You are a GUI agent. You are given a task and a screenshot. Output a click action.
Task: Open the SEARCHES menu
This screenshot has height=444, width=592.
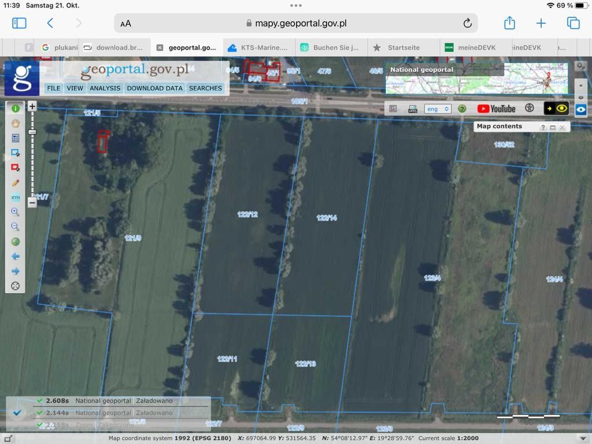pyautogui.click(x=205, y=88)
